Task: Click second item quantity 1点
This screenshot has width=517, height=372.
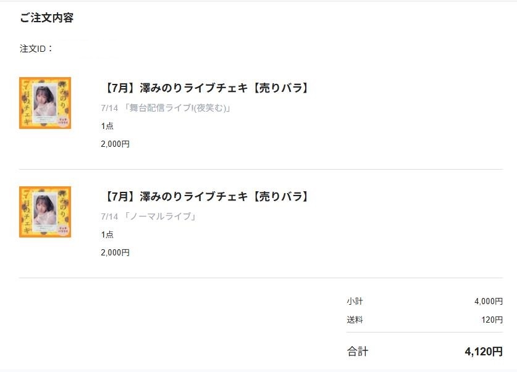Action: (107, 234)
